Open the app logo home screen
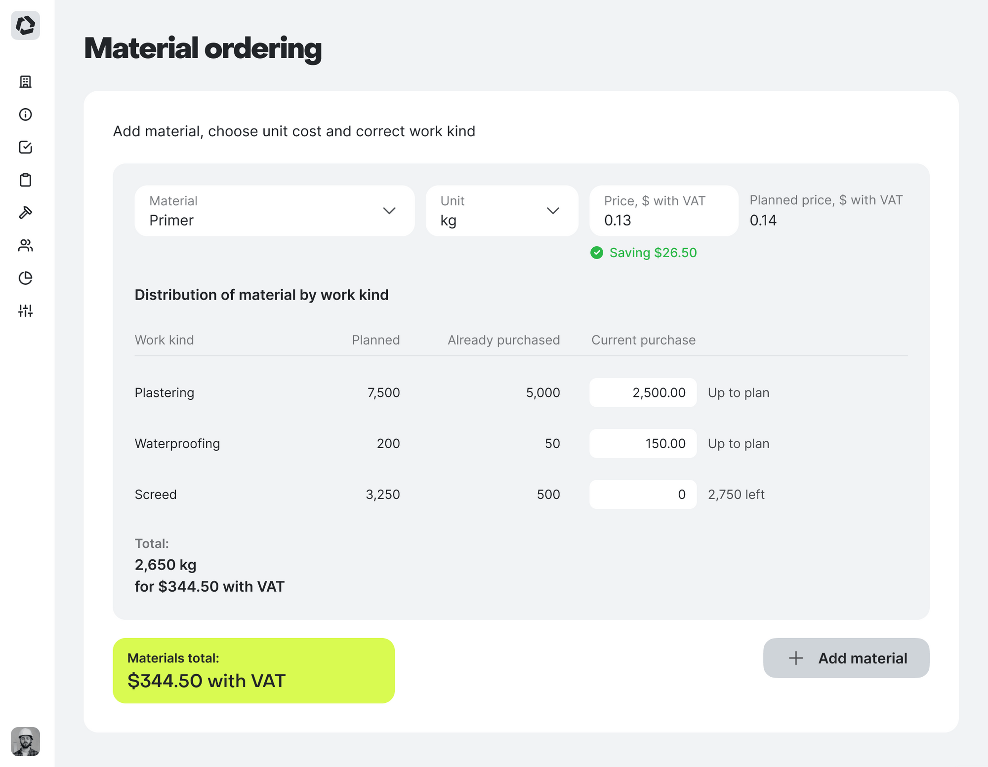Screen dimensions: 988x767 [25, 26]
